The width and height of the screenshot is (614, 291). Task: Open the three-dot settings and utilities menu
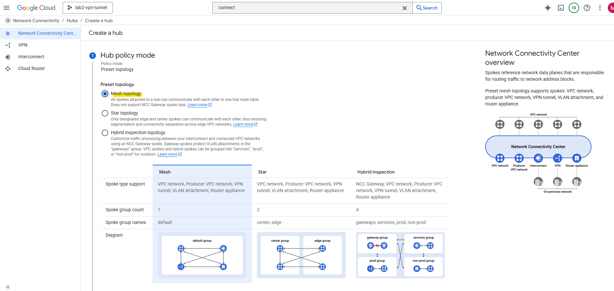click(600, 8)
